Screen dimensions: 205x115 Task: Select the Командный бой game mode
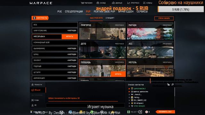tap(55, 42)
